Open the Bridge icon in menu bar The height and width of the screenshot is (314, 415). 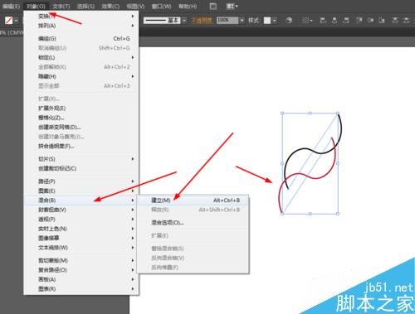point(213,6)
